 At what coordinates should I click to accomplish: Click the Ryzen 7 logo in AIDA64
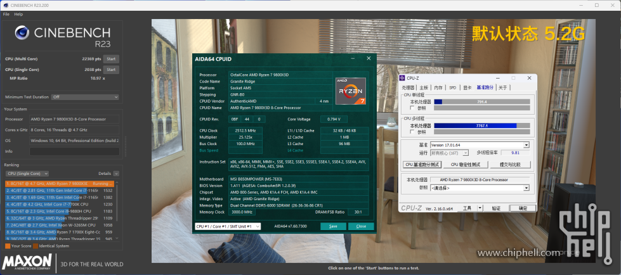pyautogui.click(x=351, y=91)
